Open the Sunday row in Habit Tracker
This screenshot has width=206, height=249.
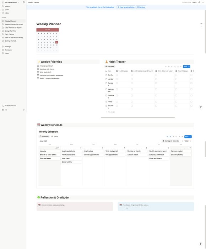click(x=110, y=75)
